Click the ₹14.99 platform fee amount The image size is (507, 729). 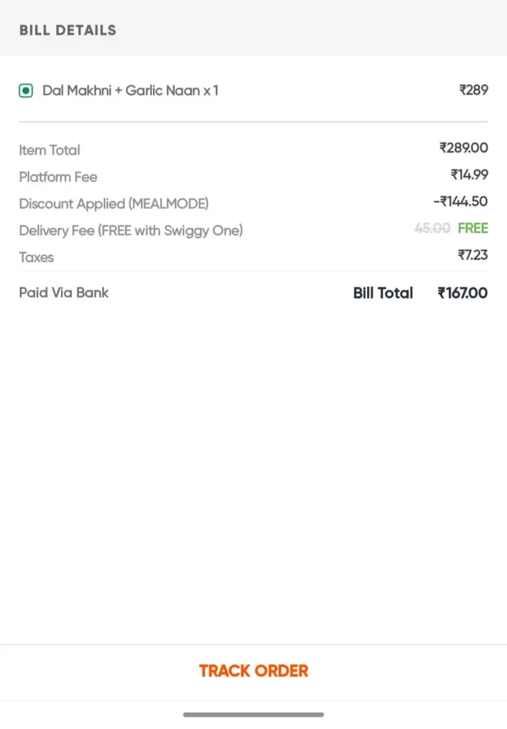coord(469,175)
